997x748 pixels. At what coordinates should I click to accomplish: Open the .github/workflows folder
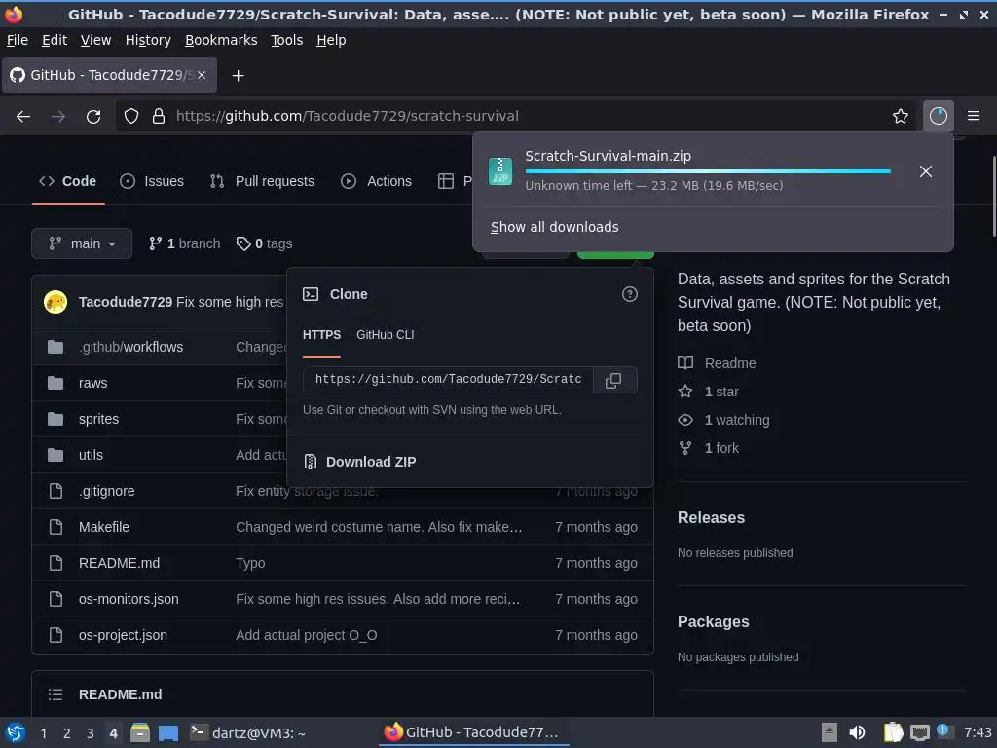click(131, 347)
